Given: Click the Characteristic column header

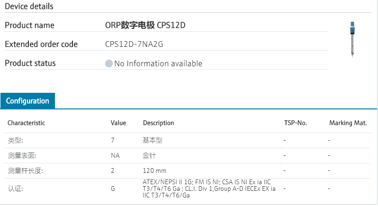Looking at the screenshot, I should coord(26,123).
